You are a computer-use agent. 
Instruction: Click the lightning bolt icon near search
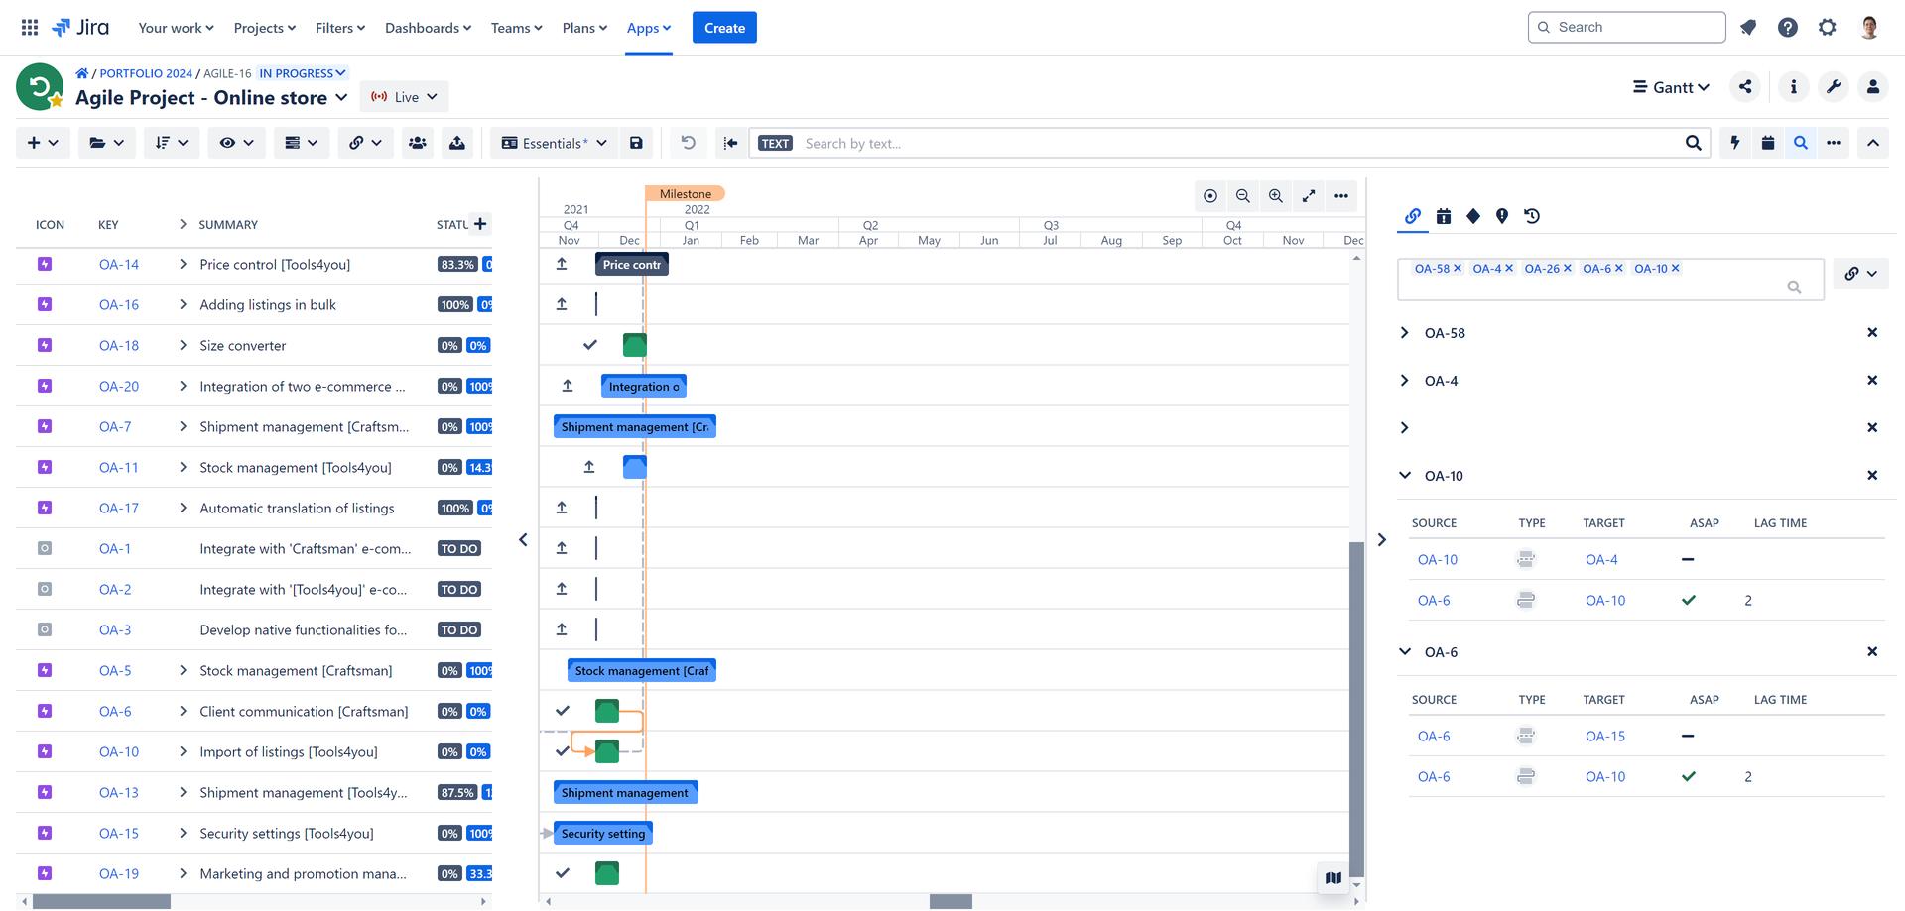[x=1735, y=143]
